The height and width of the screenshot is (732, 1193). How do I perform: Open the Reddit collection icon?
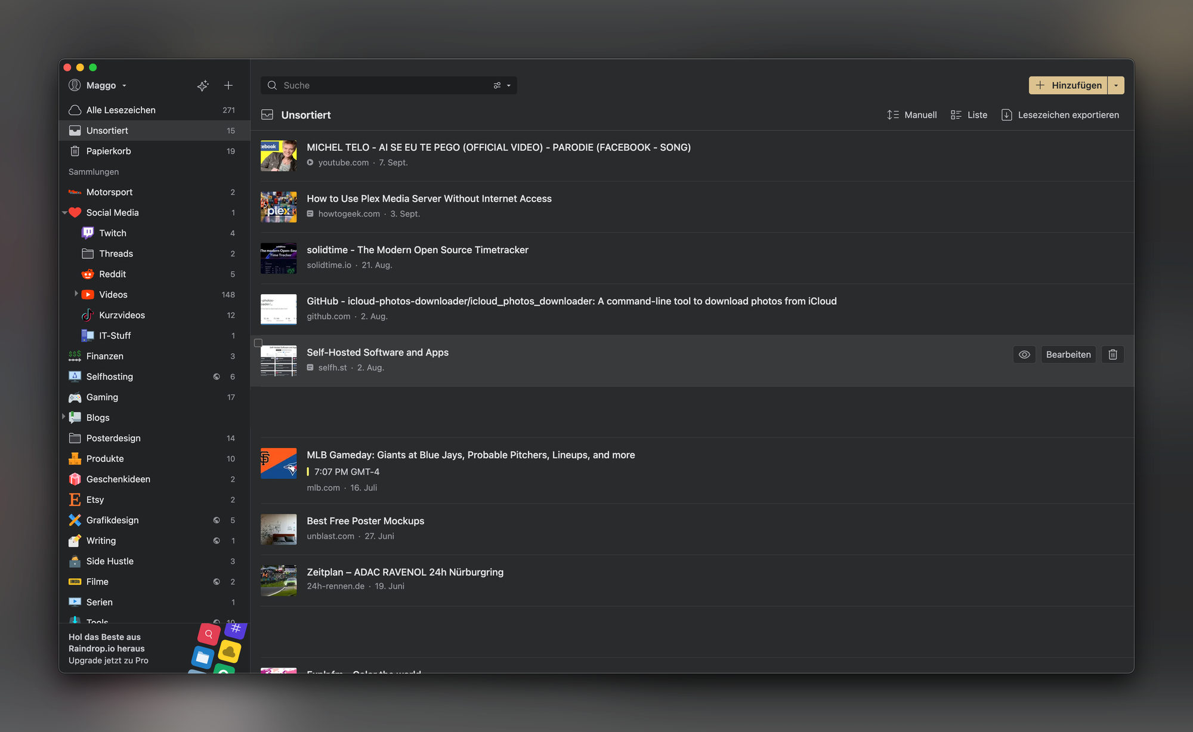[88, 274]
